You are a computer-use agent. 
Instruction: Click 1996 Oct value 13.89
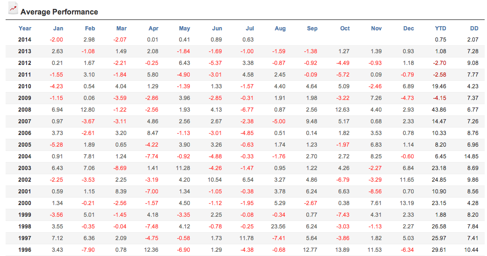pos(342,250)
